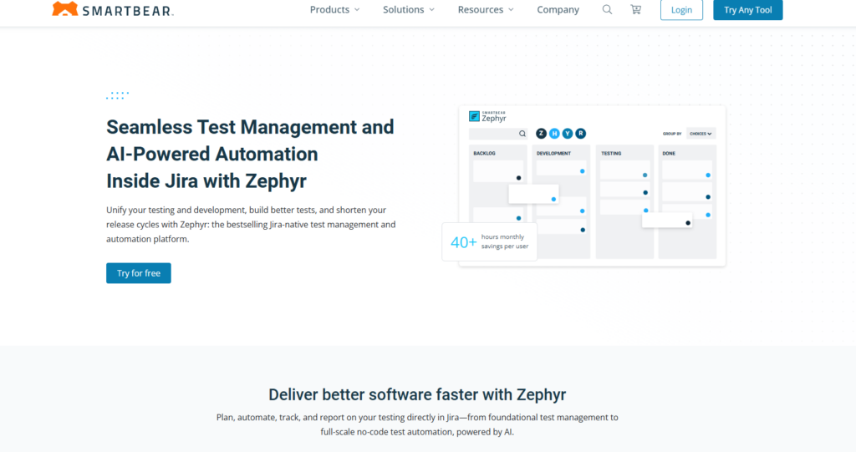The height and width of the screenshot is (452, 856).
Task: Click the Backlog column header in board
Action: coord(485,154)
